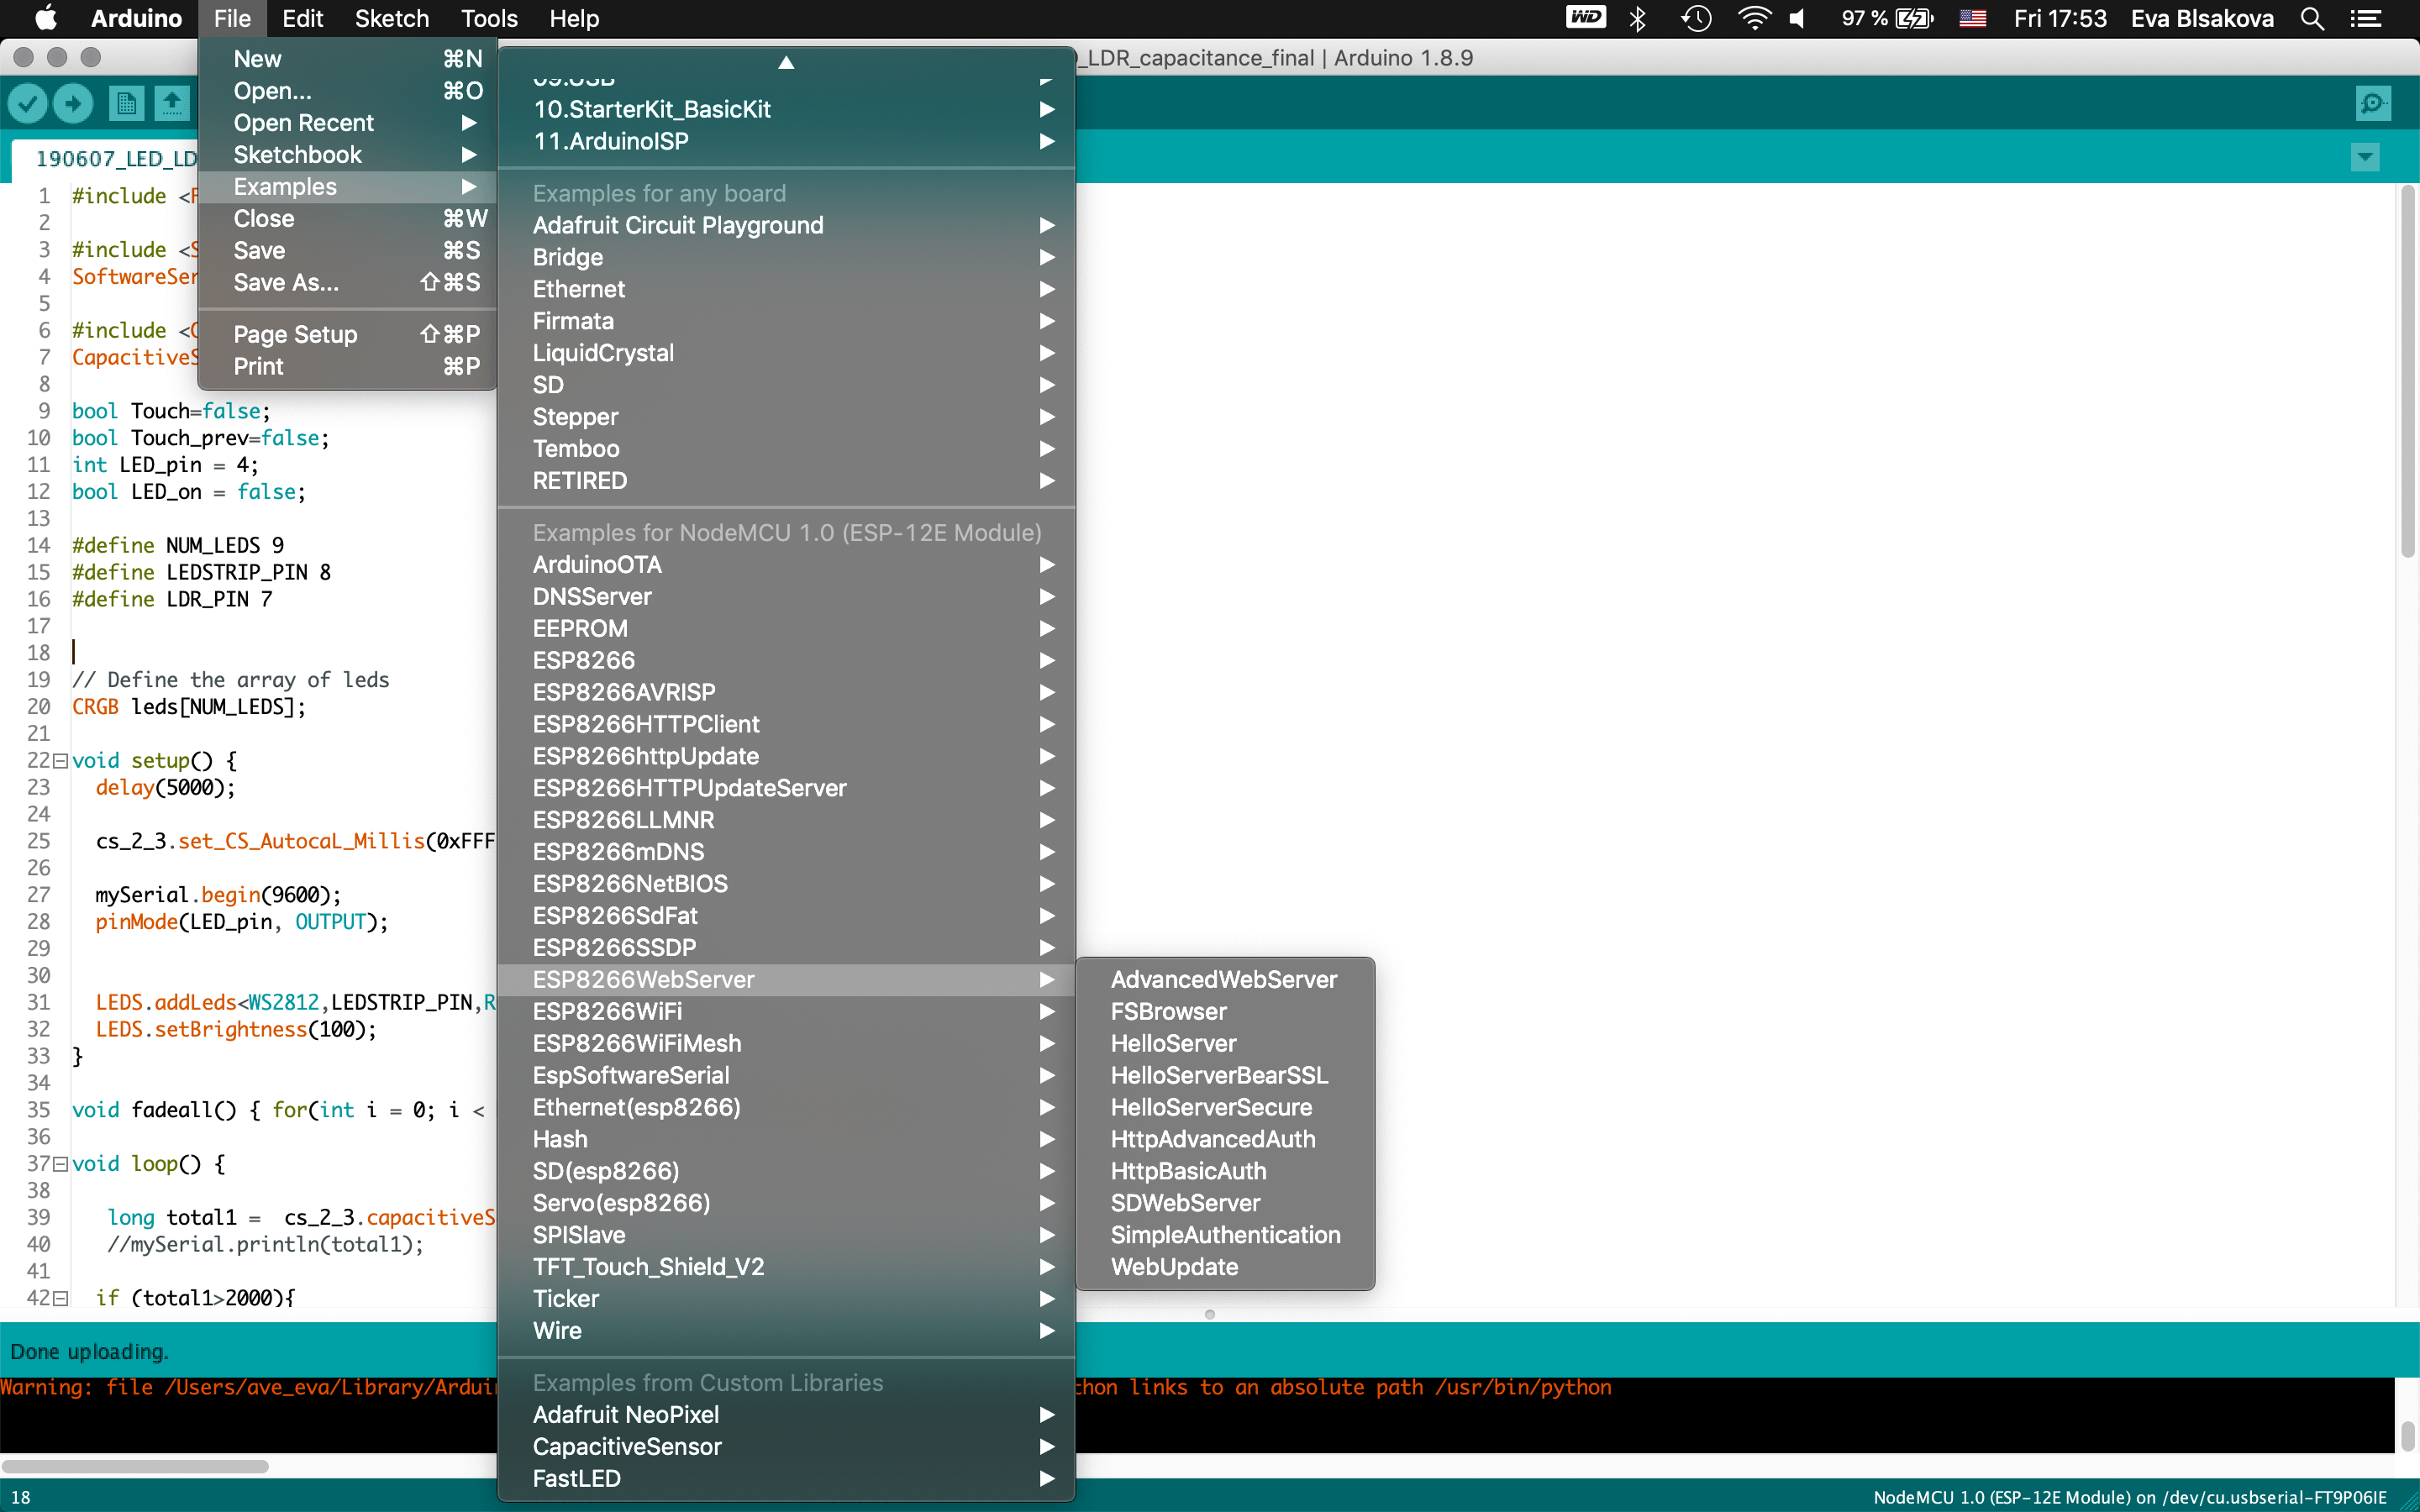Image resolution: width=2420 pixels, height=1512 pixels.
Task: Collapse the setup() function fold marker
Action: pos(61,761)
